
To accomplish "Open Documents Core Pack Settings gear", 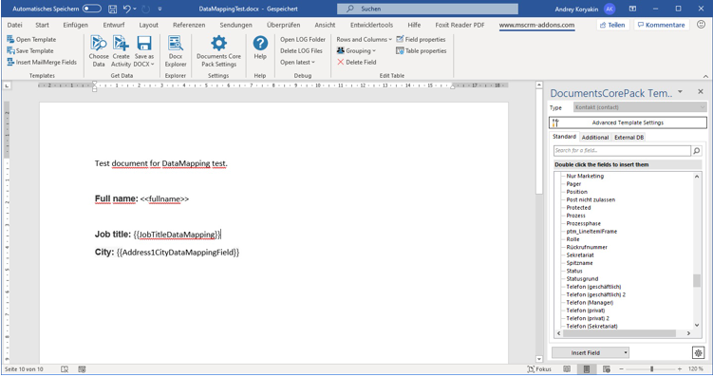I will click(218, 43).
